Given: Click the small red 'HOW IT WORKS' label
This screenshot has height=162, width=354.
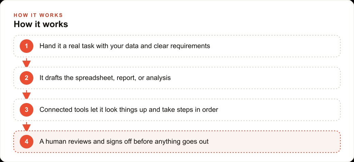Looking at the screenshot, I should tap(38, 15).
